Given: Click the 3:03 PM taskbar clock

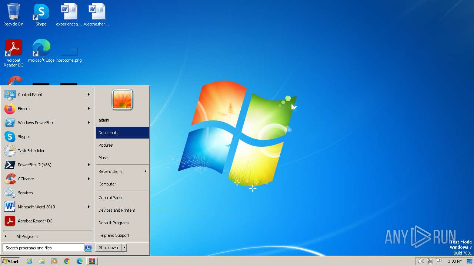Looking at the screenshot, I should tap(455, 261).
